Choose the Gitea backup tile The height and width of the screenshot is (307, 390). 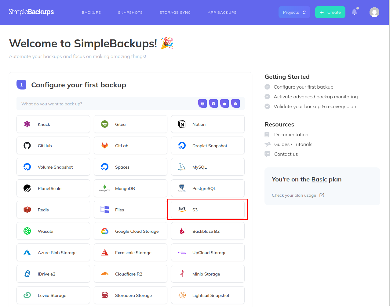click(x=130, y=124)
